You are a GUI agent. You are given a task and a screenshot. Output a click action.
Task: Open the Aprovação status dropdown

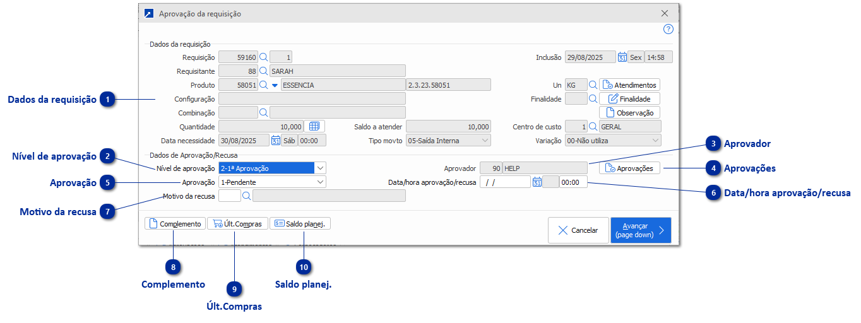coord(320,182)
